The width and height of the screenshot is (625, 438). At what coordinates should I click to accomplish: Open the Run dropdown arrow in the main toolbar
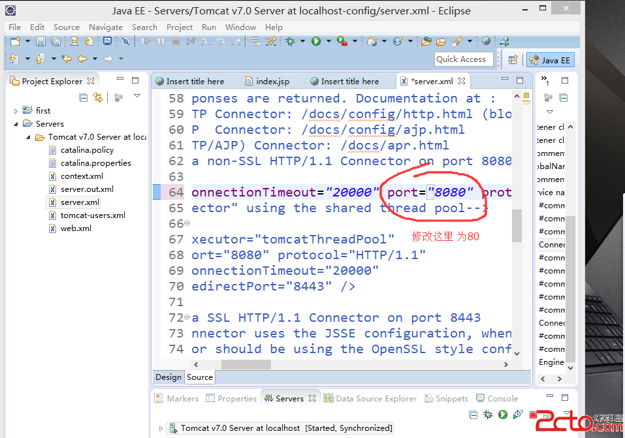tap(329, 41)
